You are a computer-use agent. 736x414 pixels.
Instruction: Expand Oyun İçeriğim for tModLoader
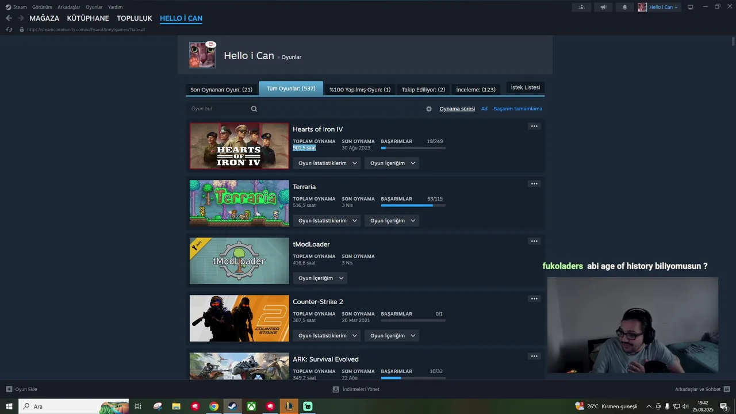pyautogui.click(x=320, y=278)
